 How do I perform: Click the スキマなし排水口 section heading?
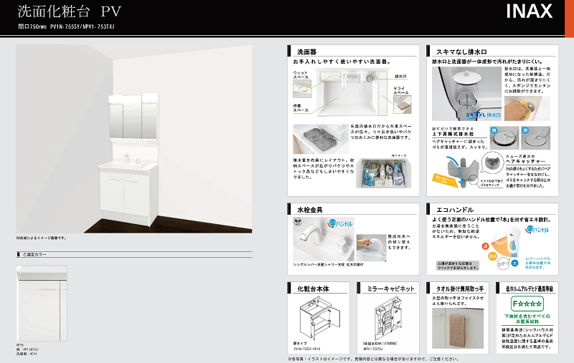click(461, 52)
